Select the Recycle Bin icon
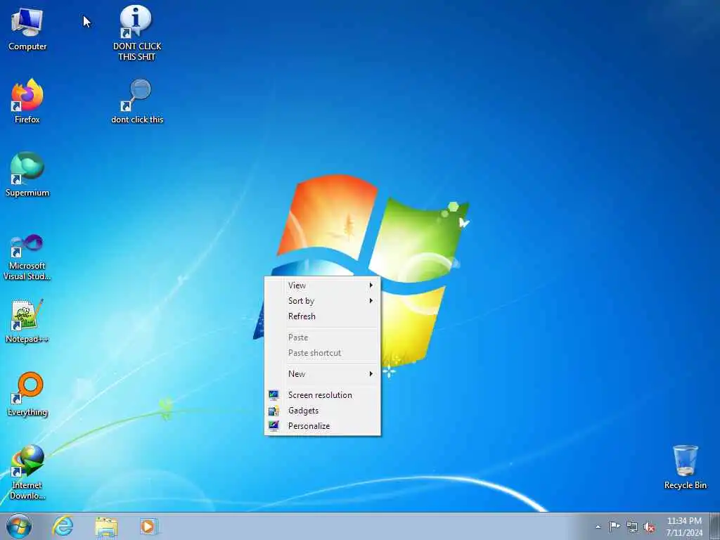The height and width of the screenshot is (540, 720). point(685,467)
